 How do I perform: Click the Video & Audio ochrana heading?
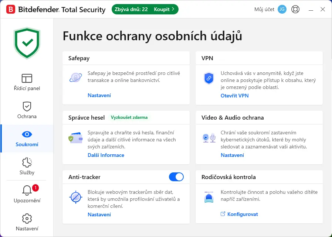click(x=233, y=117)
